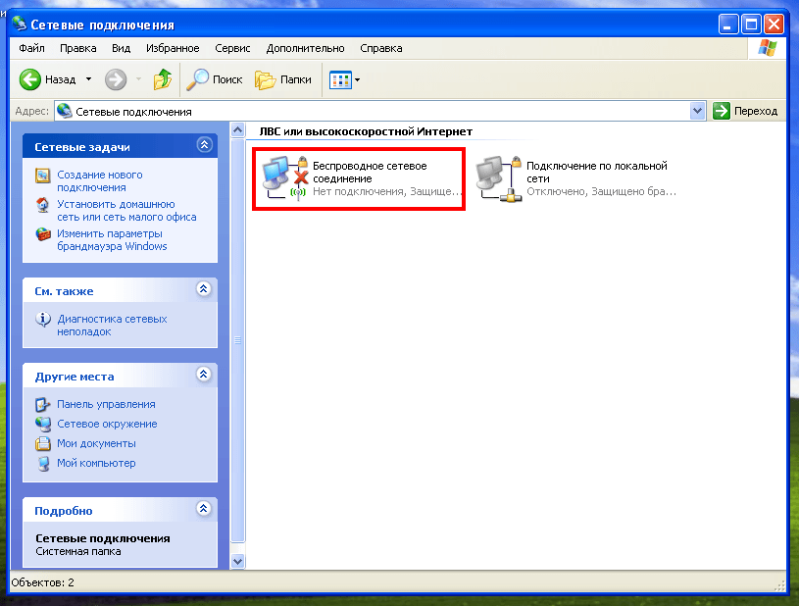799x606 pixels.
Task: Collapse the Сетевые задачи panel
Action: click(204, 145)
